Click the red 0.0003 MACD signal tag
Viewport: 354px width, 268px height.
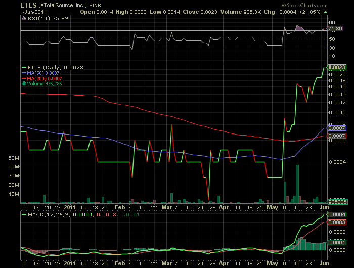pos(336,222)
